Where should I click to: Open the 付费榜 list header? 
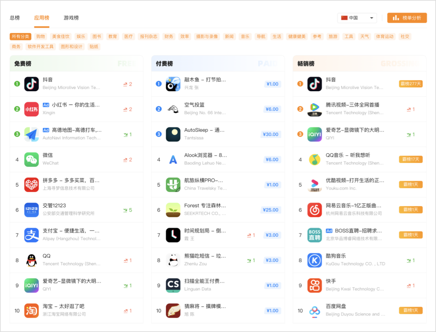click(218, 64)
